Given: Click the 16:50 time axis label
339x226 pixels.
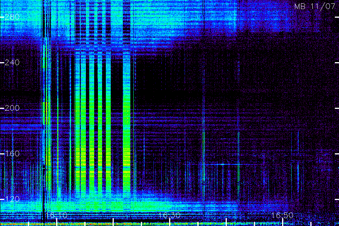Looking at the screenshot, I should pos(282,215).
